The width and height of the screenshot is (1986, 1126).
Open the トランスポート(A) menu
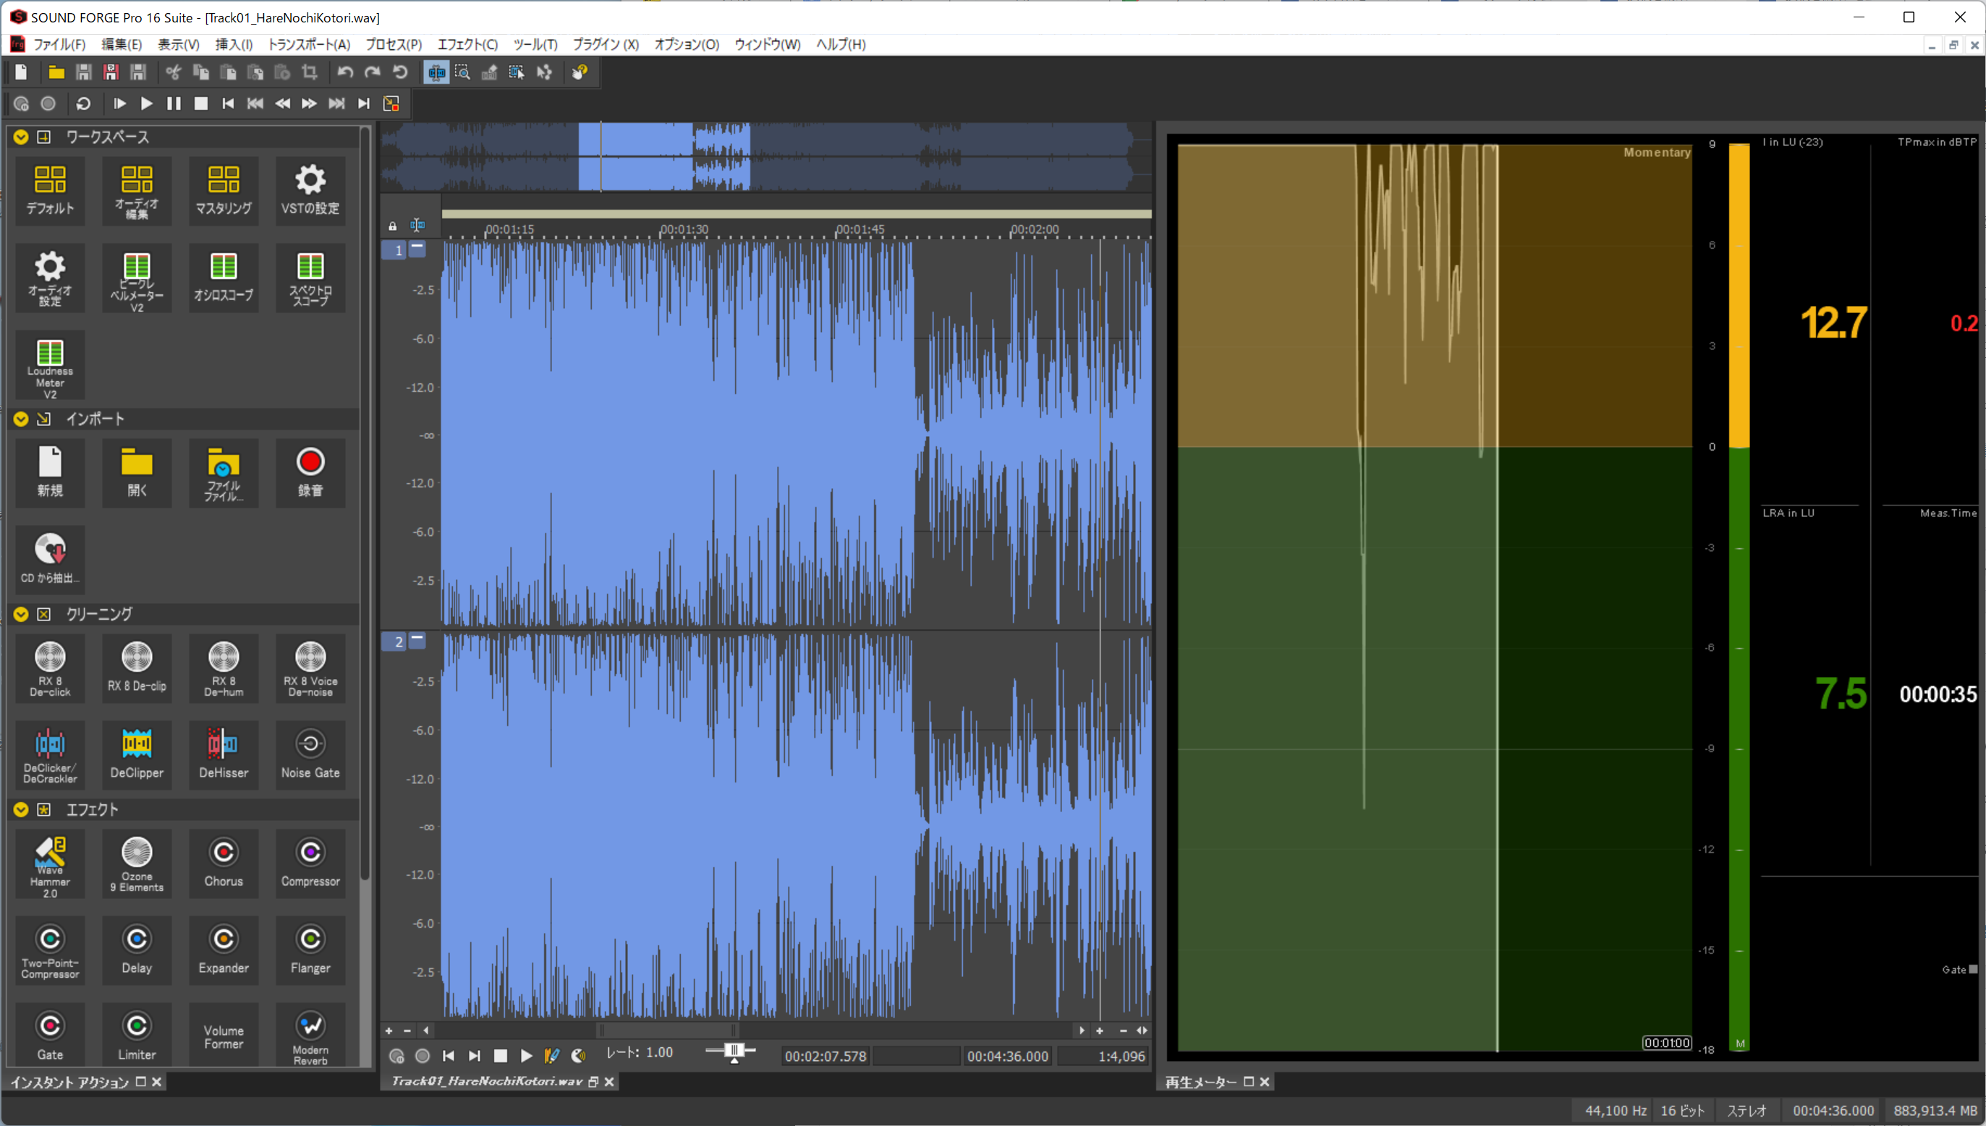309,44
